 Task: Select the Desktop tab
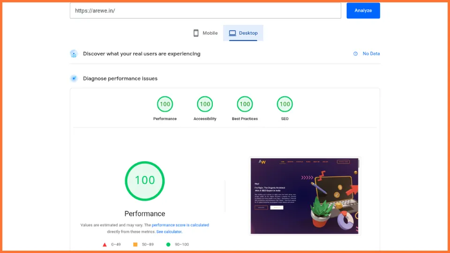click(243, 33)
